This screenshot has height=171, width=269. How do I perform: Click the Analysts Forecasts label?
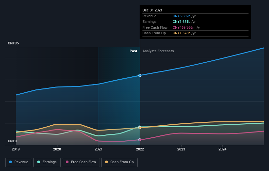tap(158, 51)
